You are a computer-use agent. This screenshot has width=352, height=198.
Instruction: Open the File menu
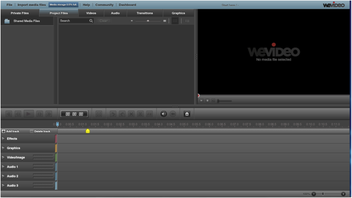[x=9, y=5]
